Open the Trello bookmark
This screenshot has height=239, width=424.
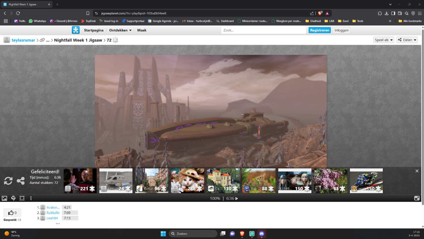pyautogui.click(x=20, y=21)
